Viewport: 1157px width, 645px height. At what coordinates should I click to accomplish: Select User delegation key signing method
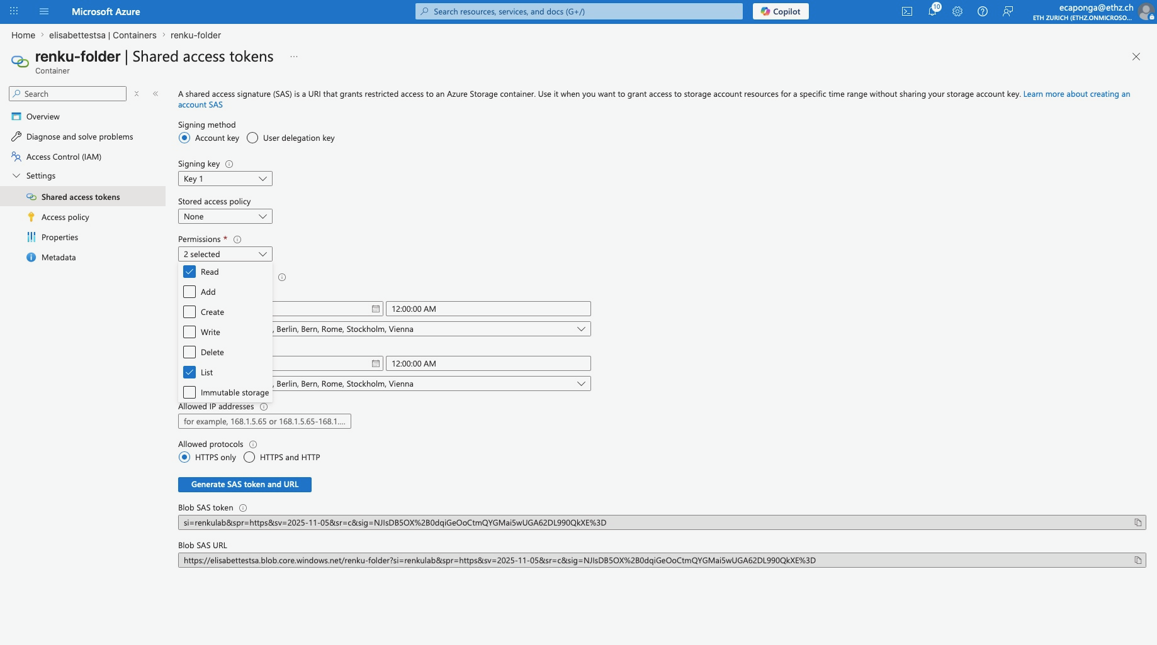(252, 138)
